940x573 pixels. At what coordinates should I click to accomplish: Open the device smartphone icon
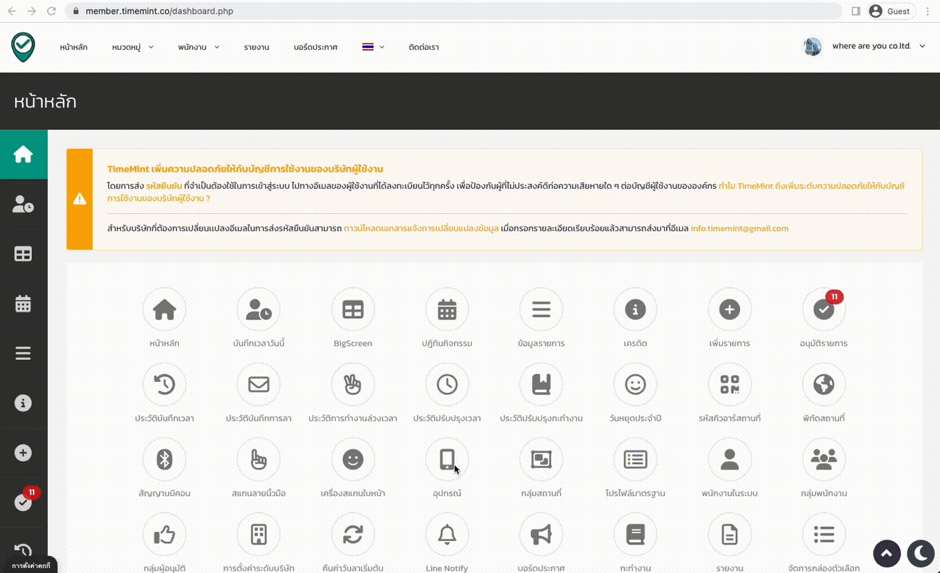click(x=447, y=459)
